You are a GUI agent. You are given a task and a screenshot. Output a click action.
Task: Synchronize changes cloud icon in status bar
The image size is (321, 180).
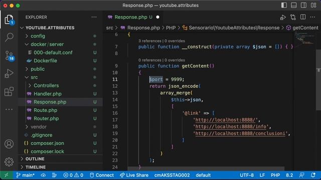point(43,175)
